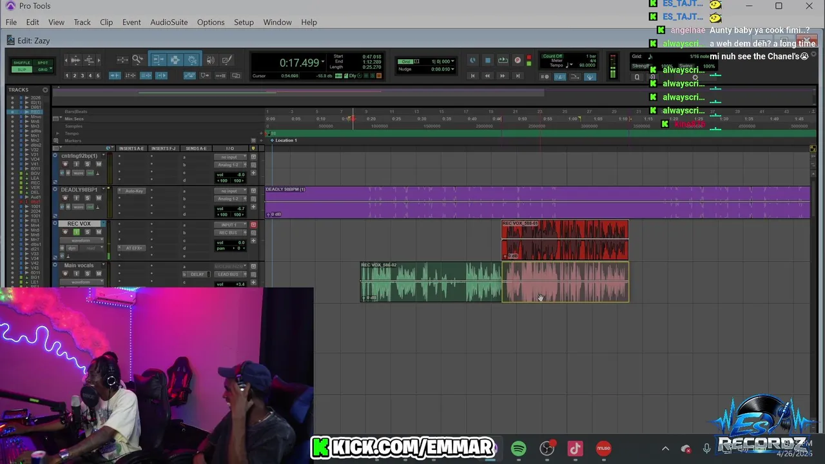Viewport: 825px width, 464px height.
Task: Click the Go to End transport button
Action: tap(518, 76)
